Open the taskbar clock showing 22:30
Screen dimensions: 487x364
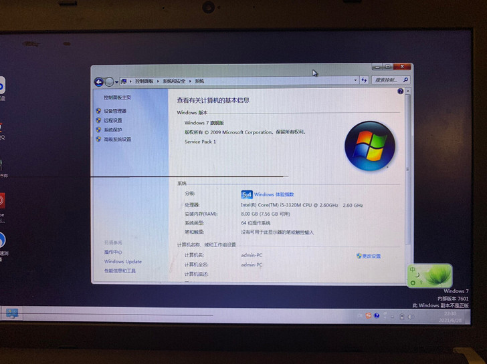[450, 317]
